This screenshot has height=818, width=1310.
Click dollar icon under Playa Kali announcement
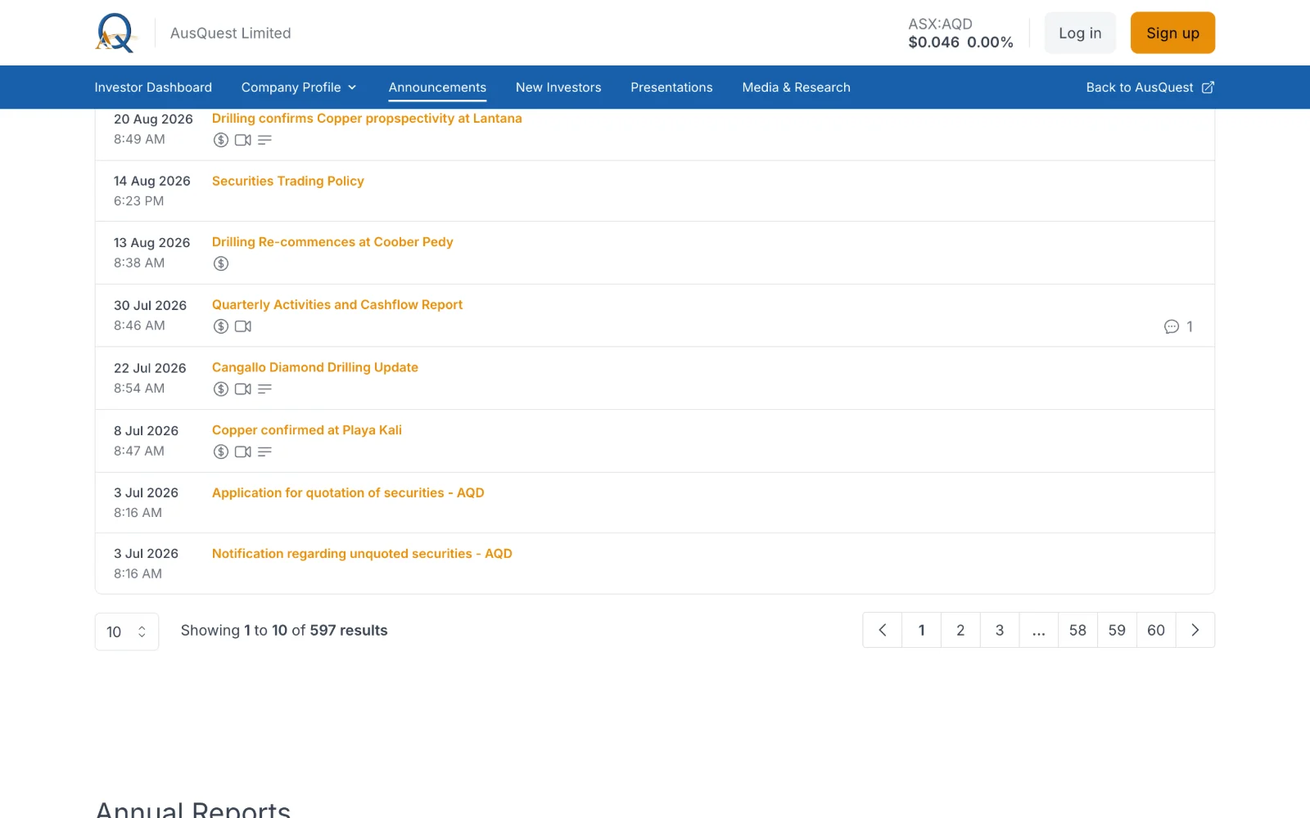(221, 452)
